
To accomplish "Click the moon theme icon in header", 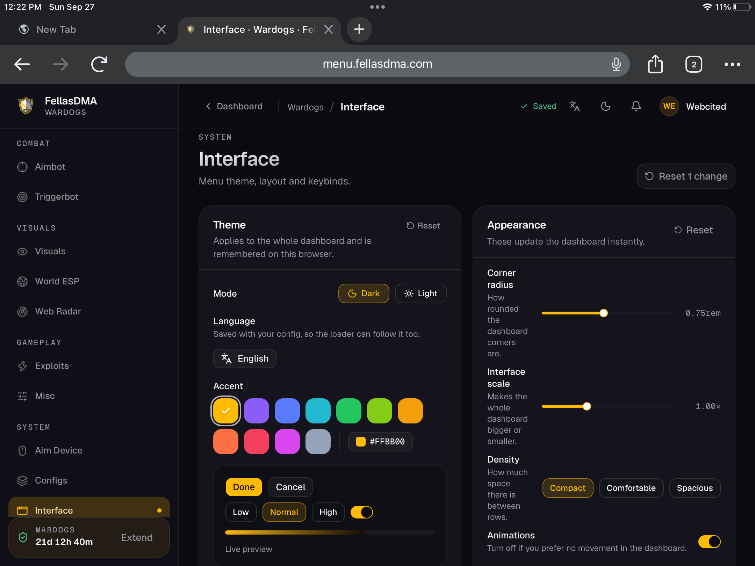I will pyautogui.click(x=605, y=106).
